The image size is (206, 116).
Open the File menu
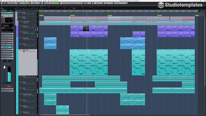tap(4, 1)
